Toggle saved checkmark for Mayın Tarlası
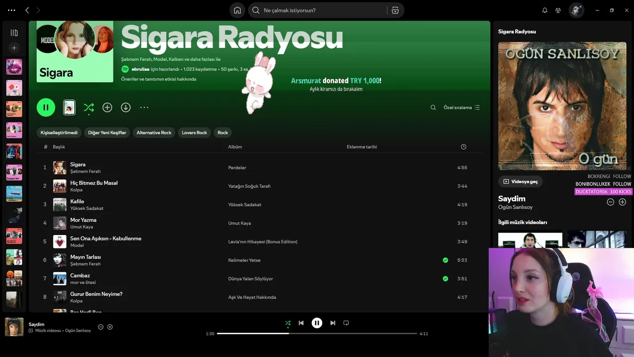 click(445, 260)
